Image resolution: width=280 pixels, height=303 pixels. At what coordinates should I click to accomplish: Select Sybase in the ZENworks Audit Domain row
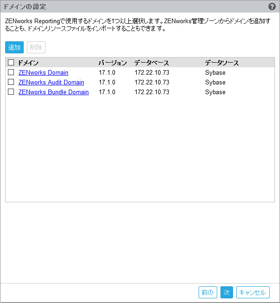pos(215,83)
